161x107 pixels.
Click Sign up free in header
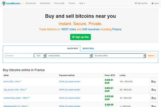(141, 3)
